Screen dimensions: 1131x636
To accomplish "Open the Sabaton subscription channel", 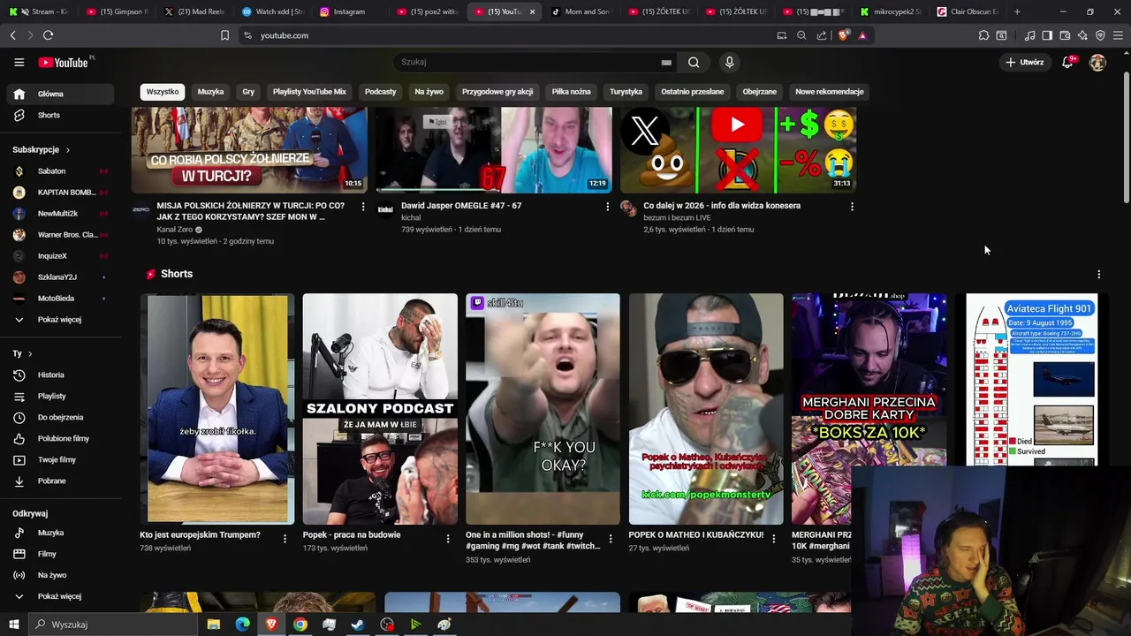I will click(60, 170).
